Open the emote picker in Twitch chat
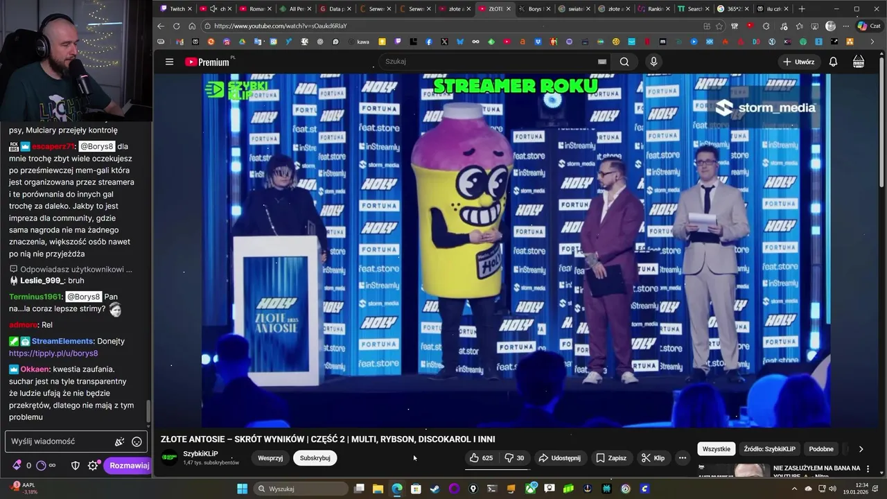 [x=137, y=441]
